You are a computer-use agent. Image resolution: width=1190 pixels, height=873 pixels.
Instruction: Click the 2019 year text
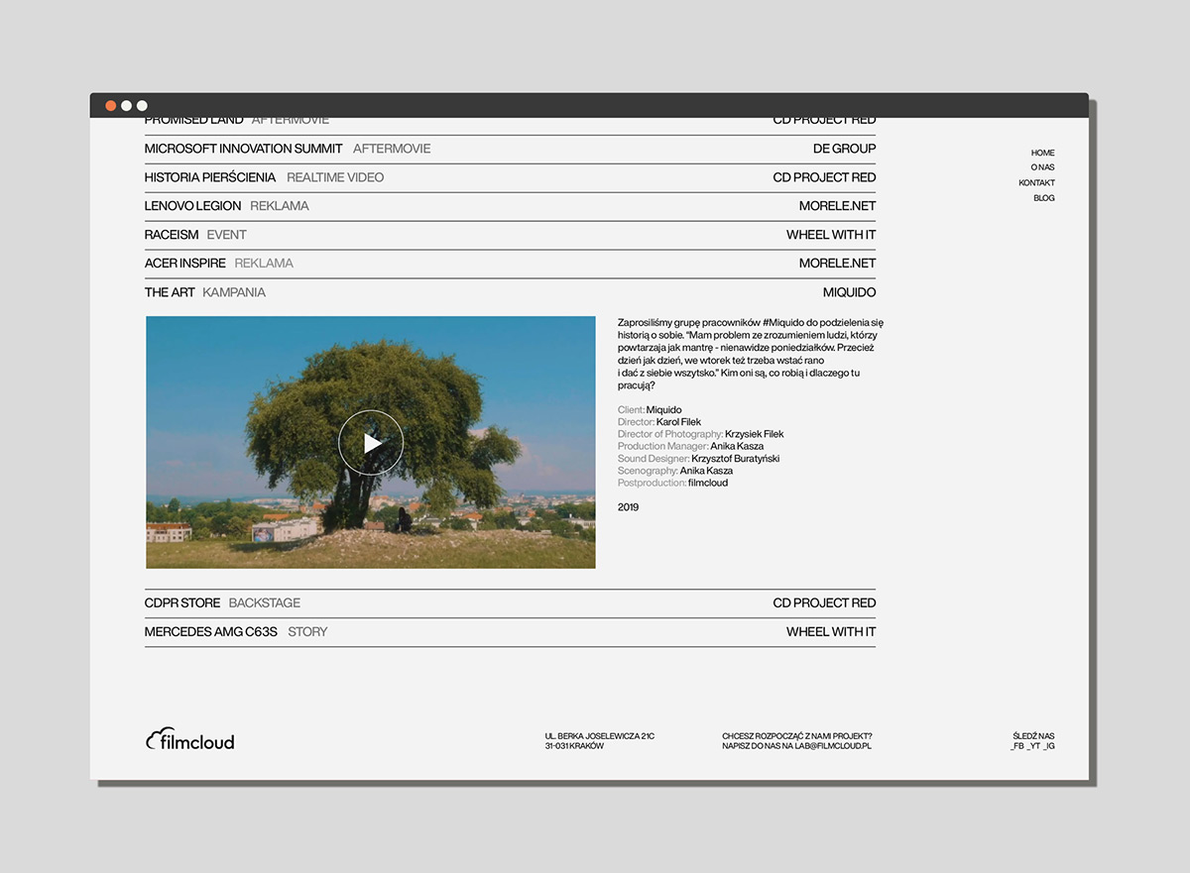(628, 507)
